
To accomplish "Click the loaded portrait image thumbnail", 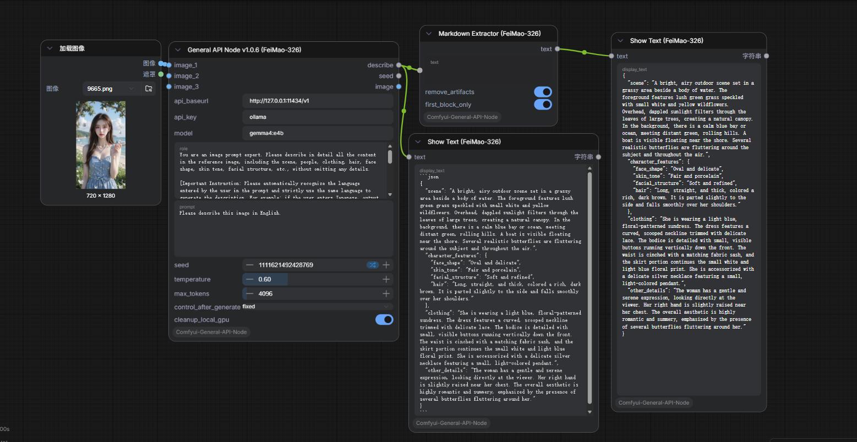I will tap(101, 145).
